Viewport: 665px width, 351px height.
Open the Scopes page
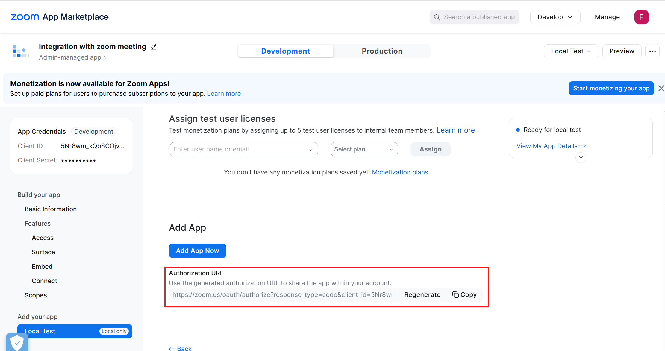click(36, 295)
